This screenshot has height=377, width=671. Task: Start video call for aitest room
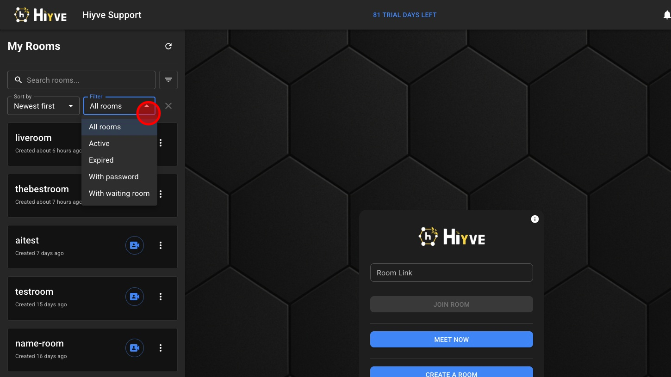(x=135, y=245)
